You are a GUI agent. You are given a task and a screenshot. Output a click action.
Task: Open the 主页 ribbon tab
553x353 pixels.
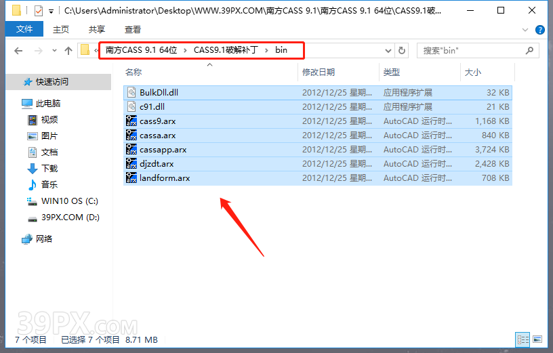coord(61,29)
